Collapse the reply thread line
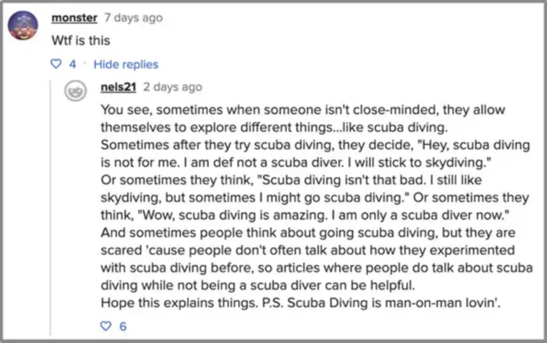Screen dimensions: 547x343 coord(50,206)
